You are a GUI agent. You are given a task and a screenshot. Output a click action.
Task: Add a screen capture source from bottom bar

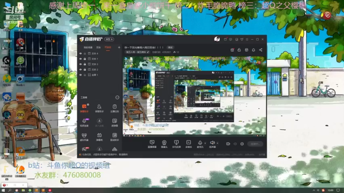click(x=152, y=144)
